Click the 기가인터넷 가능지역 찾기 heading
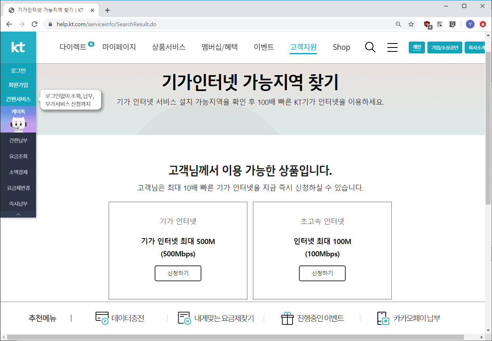This screenshot has height=341, width=492. pyautogui.click(x=250, y=82)
